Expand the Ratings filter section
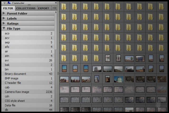 point(4,24)
